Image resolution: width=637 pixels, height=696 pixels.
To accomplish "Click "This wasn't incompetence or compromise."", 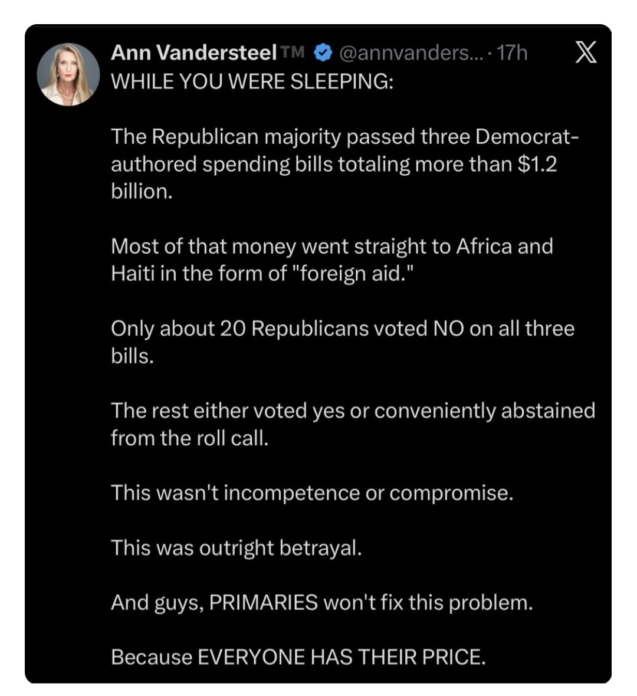I will pyautogui.click(x=312, y=493).
